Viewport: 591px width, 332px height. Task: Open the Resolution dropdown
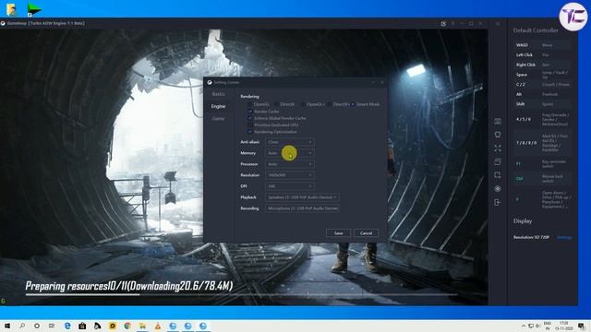[289, 175]
